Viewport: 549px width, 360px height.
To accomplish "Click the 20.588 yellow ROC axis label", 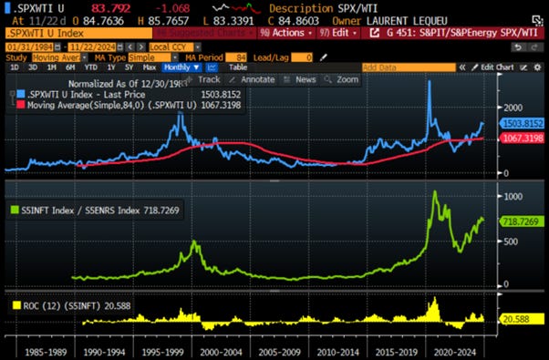I will [x=522, y=319].
